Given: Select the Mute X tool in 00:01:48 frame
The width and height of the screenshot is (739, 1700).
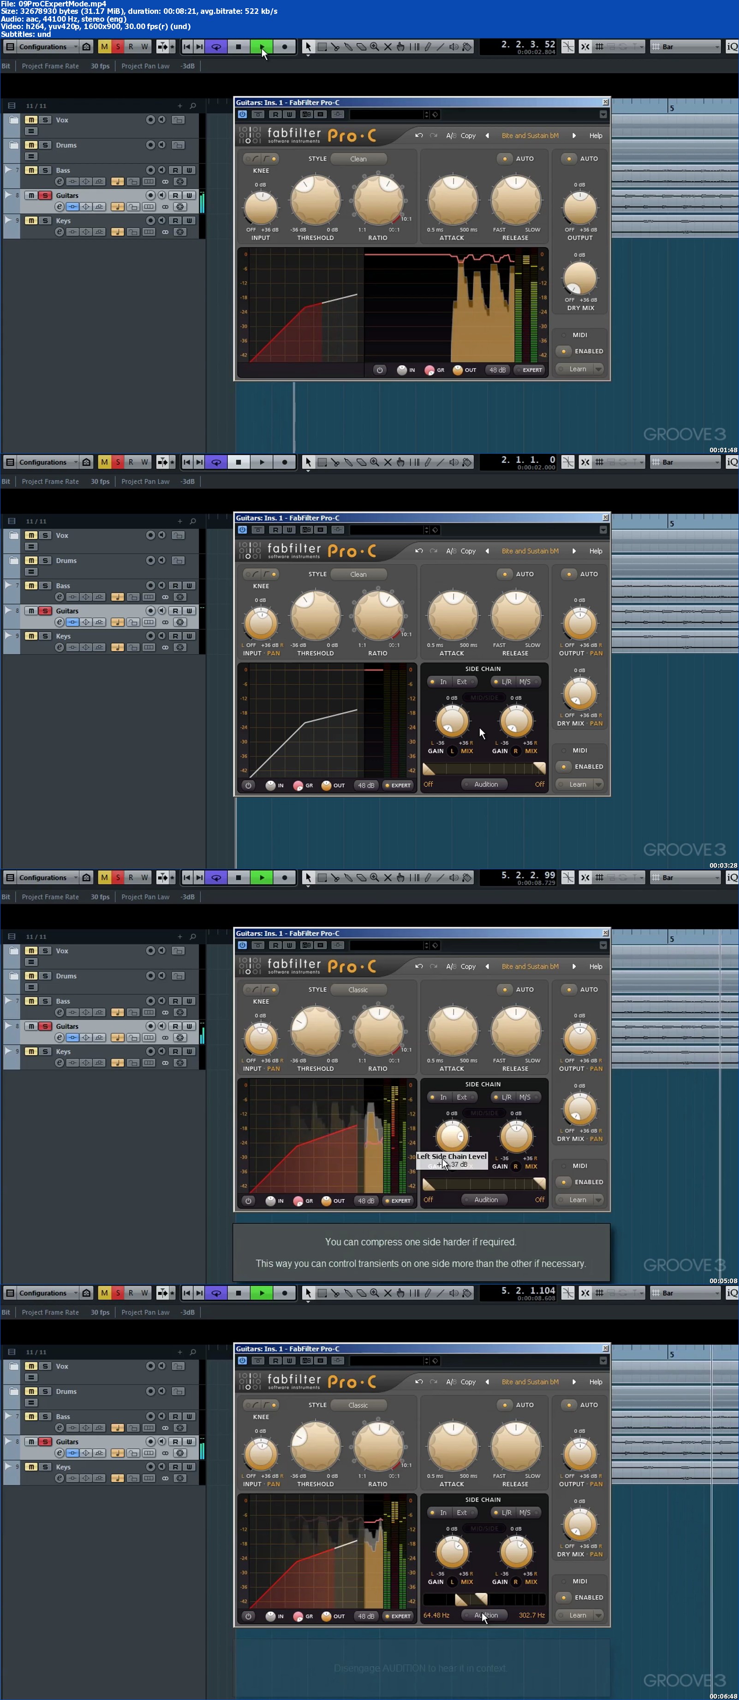Looking at the screenshot, I should tap(387, 47).
